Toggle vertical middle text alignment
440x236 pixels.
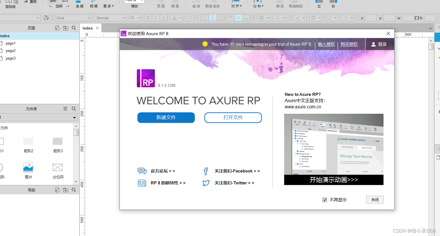coord(238,18)
